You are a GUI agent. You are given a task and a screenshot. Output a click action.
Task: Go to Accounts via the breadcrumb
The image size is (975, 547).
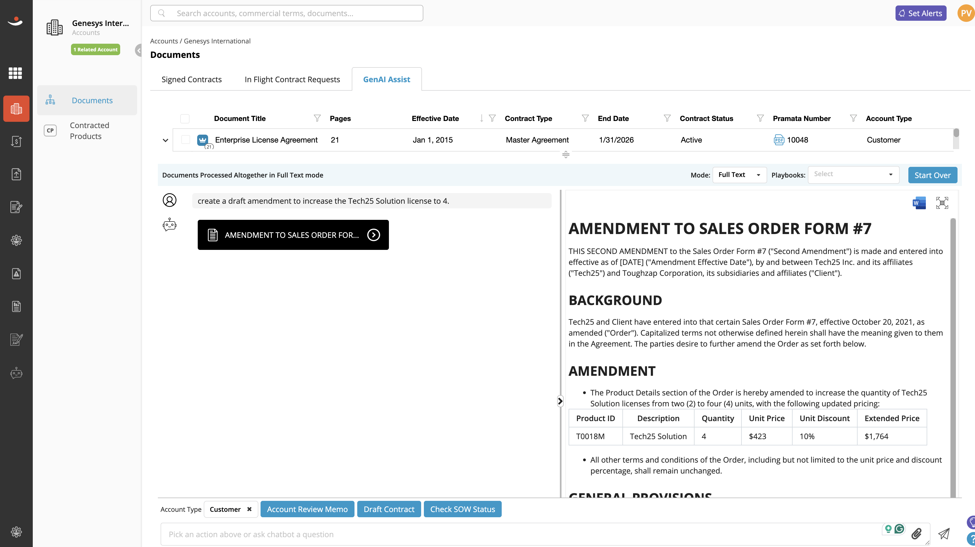click(164, 41)
